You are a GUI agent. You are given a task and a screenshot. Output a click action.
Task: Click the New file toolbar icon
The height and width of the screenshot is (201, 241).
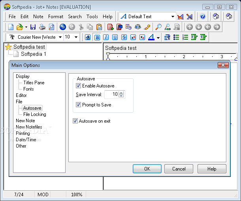click(11, 27)
